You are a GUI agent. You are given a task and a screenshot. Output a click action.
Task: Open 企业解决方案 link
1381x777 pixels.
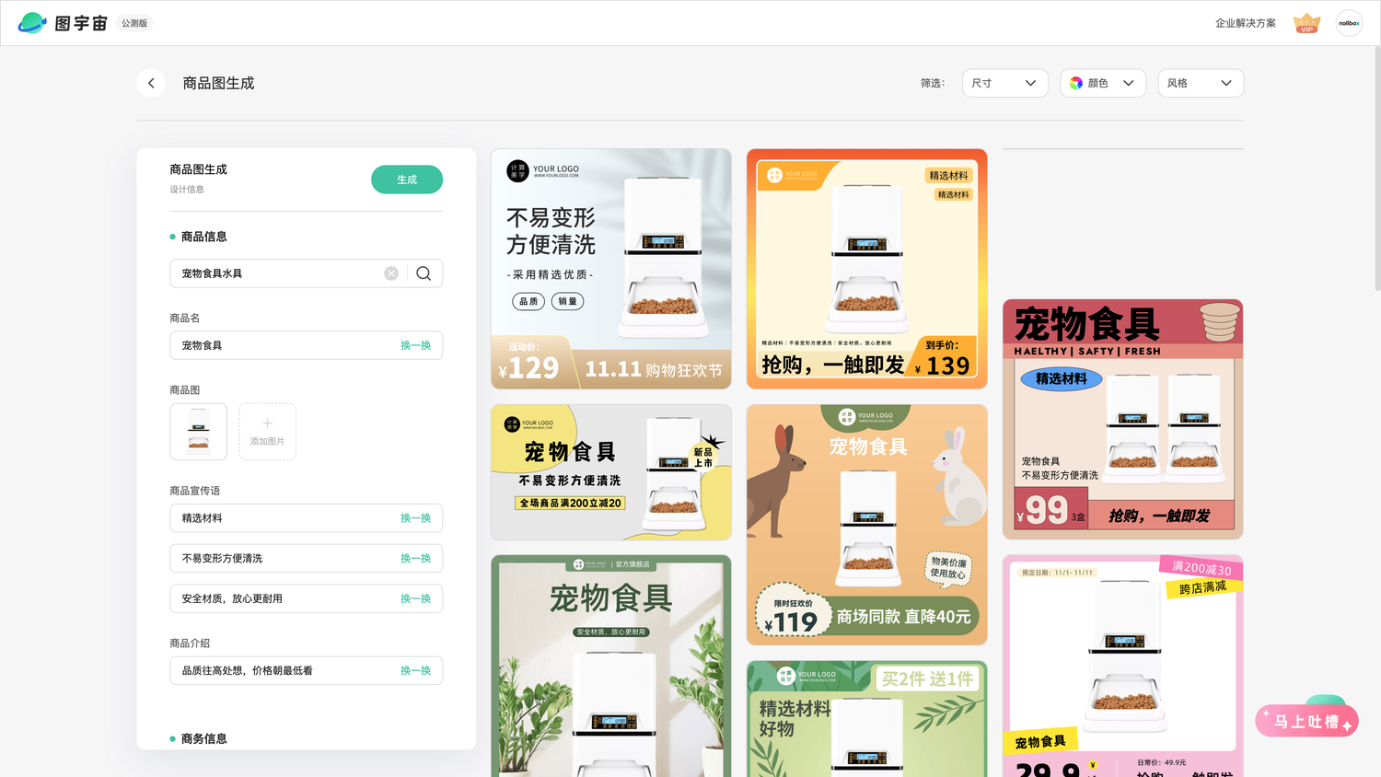[1245, 23]
